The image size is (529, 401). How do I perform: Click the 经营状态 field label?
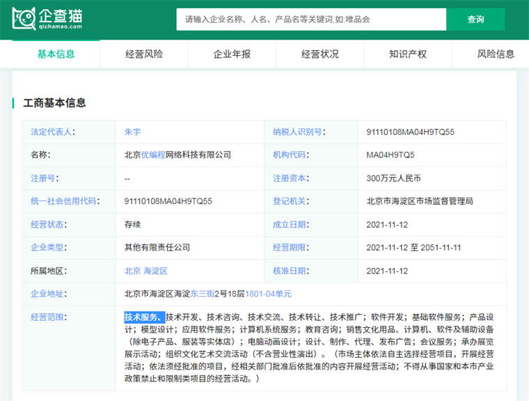[x=49, y=224]
